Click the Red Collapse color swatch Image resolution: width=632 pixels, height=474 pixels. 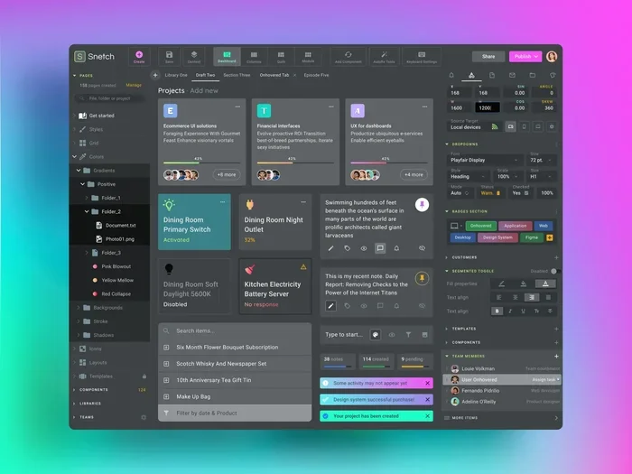95,293
